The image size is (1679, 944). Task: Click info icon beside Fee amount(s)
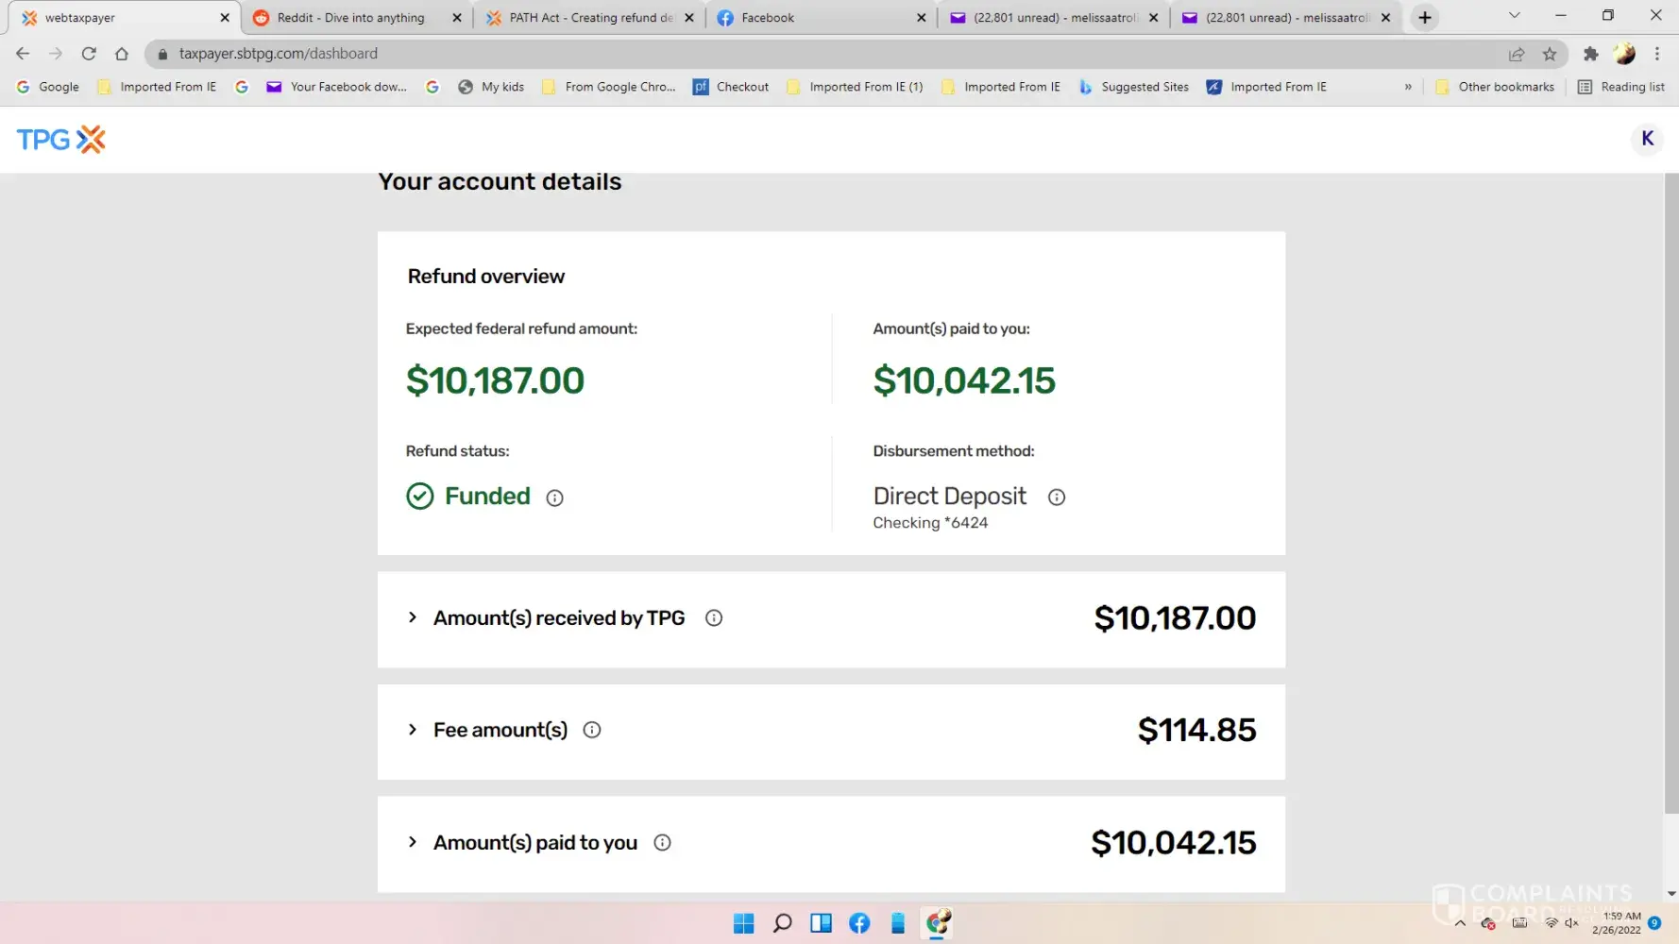point(591,730)
